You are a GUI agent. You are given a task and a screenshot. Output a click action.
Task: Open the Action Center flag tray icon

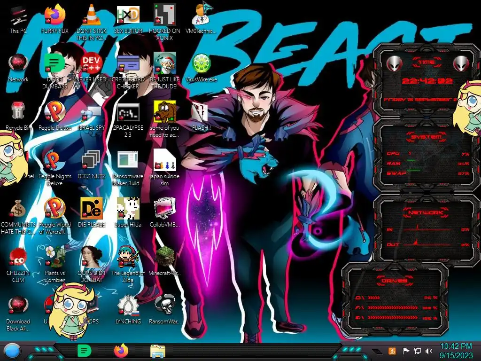[406, 351]
